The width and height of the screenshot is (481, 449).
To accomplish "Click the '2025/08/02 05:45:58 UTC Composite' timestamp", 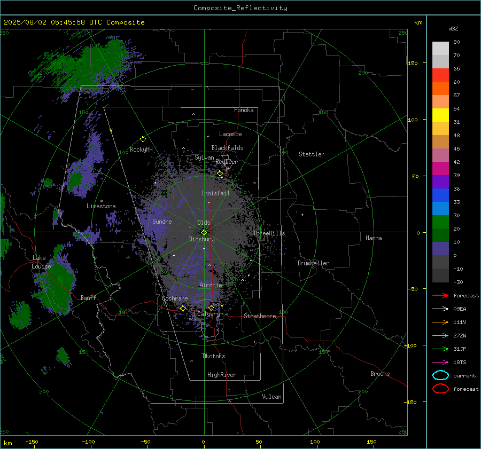I will (x=74, y=22).
